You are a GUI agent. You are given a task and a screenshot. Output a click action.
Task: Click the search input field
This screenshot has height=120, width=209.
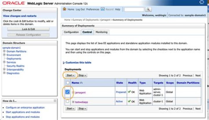click(134, 9)
